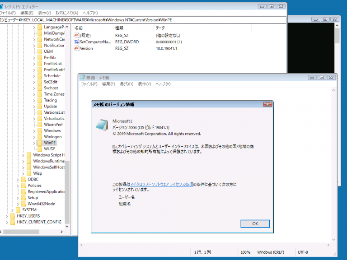Close the Notepad version information dialog
This screenshot has width=347, height=260.
(267, 104)
